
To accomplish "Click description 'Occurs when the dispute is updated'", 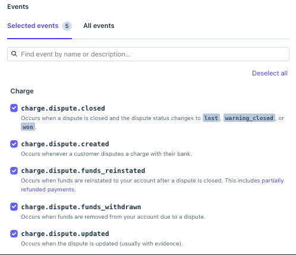I will click(102, 244).
